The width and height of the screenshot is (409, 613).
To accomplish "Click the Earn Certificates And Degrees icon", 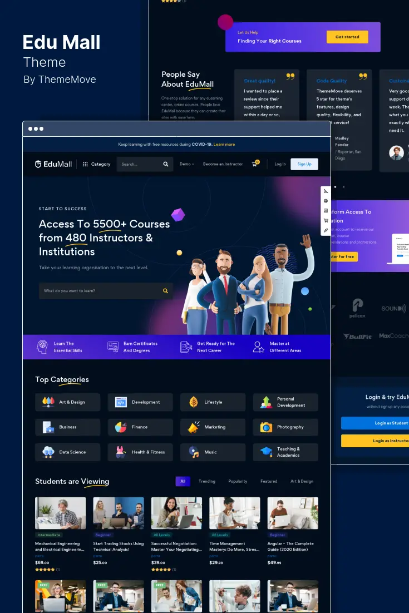I will (x=113, y=347).
